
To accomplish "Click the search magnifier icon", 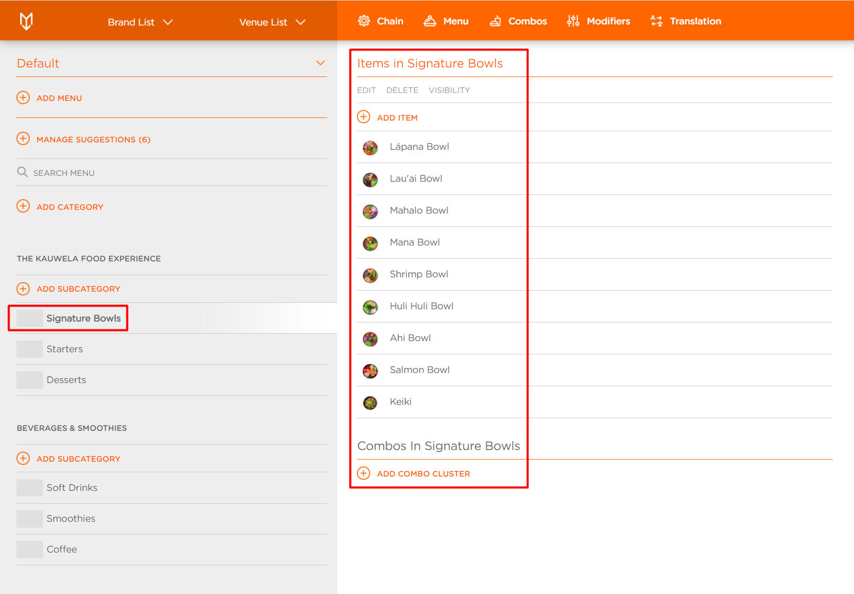I will click(22, 172).
